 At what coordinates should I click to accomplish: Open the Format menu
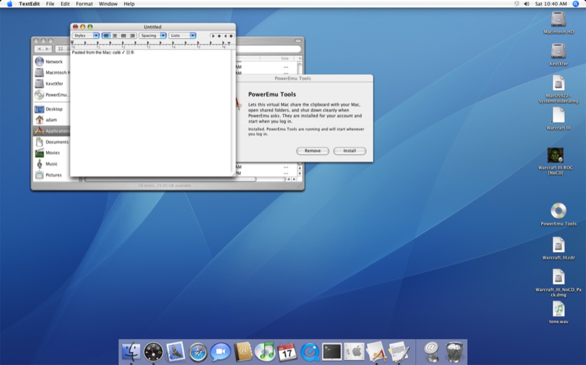(x=84, y=4)
